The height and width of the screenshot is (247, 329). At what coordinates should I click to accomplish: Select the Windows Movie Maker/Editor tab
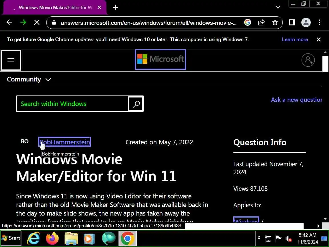coord(55,7)
